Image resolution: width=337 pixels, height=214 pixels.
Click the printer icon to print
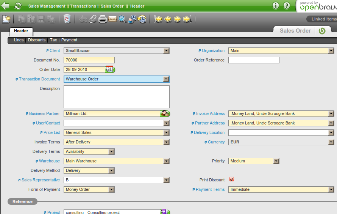click(x=103, y=19)
